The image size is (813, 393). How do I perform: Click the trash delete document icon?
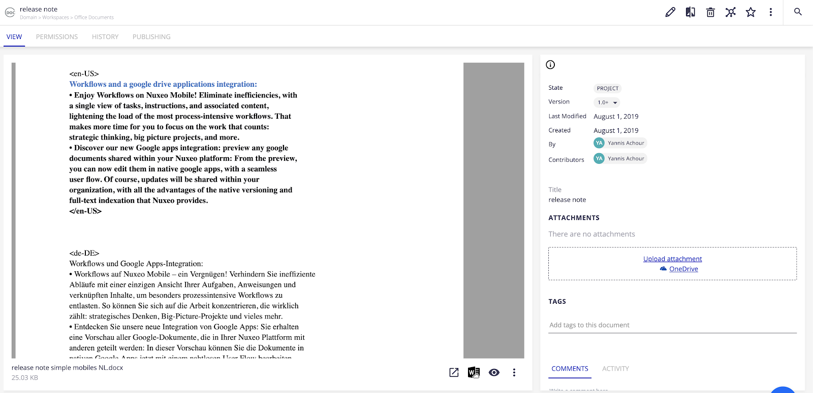(710, 12)
